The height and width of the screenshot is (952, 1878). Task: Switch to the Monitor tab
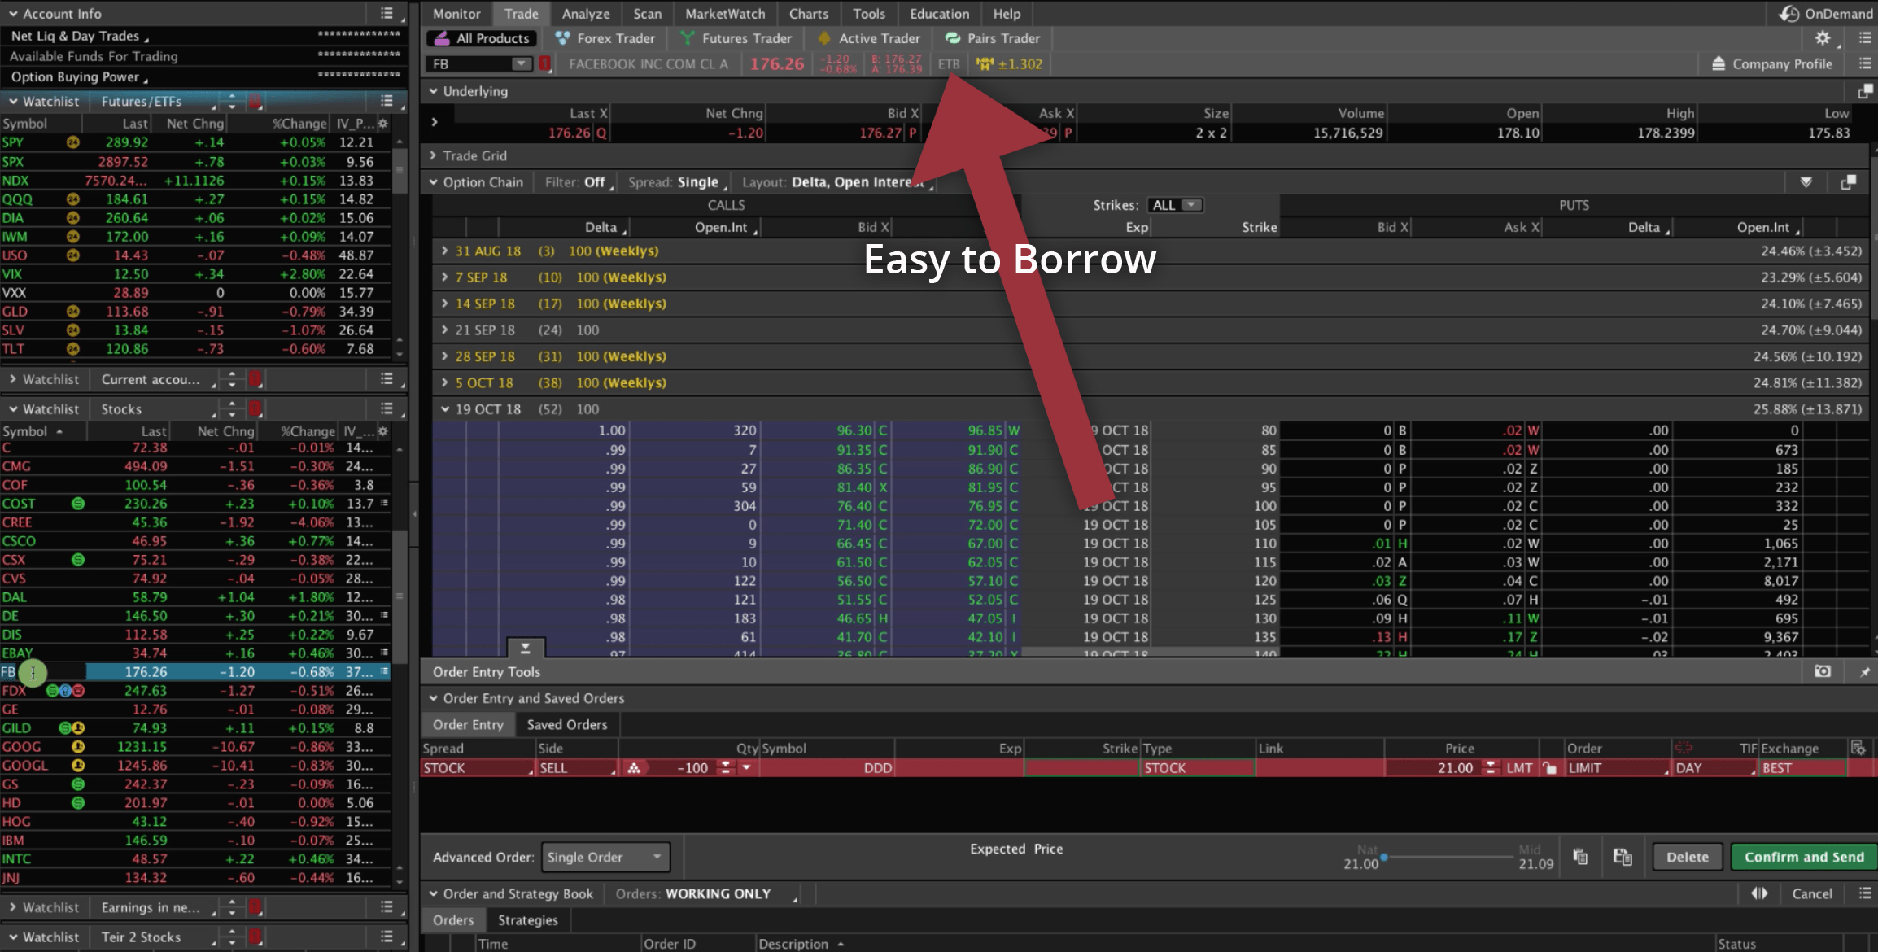[456, 14]
